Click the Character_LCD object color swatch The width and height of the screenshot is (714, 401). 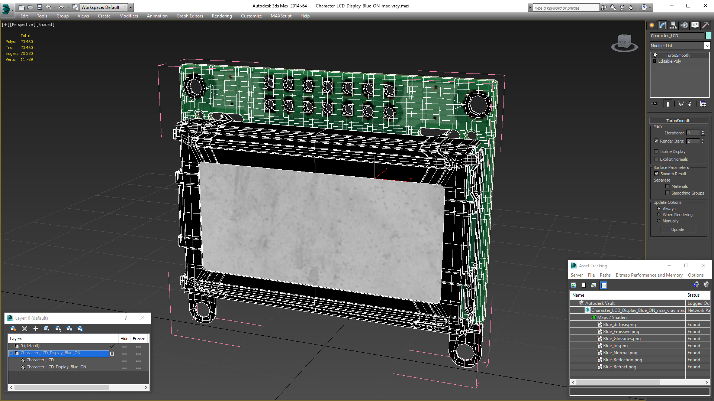point(708,36)
